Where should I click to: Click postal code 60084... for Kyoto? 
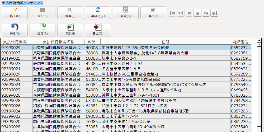[x=93, y=84]
